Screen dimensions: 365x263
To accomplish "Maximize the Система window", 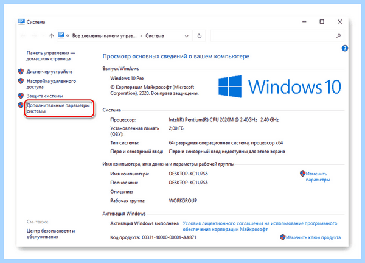I will tap(322, 22).
